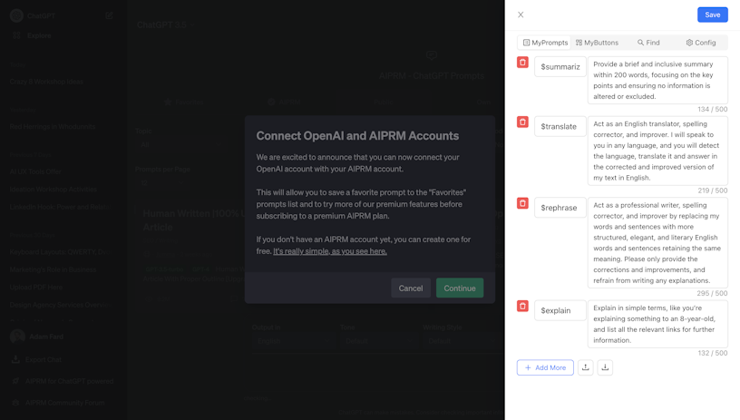Edit the $rephrase shortcut name field

pos(560,207)
